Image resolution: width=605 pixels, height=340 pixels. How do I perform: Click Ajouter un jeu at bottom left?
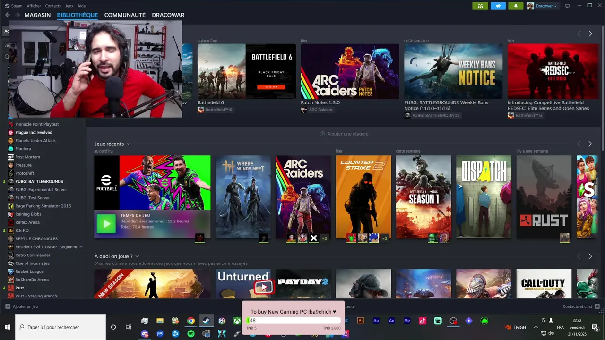pos(22,306)
